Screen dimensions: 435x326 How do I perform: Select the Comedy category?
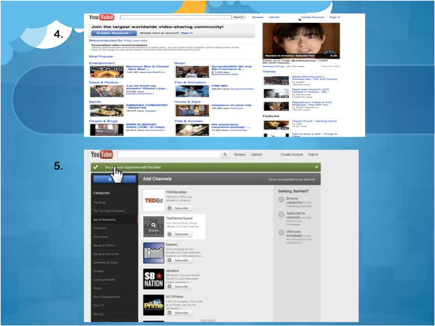(x=99, y=271)
